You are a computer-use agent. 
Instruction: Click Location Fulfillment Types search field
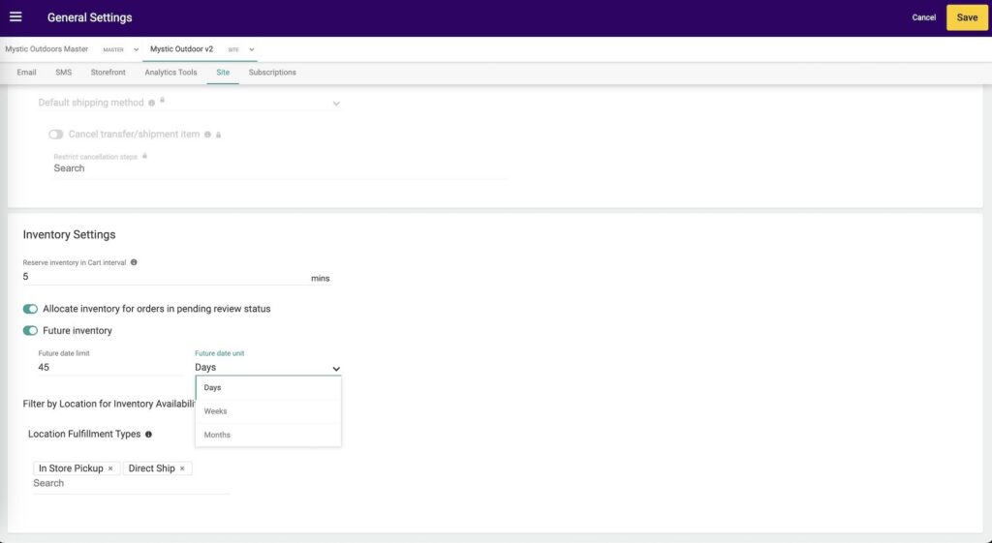coord(131,484)
